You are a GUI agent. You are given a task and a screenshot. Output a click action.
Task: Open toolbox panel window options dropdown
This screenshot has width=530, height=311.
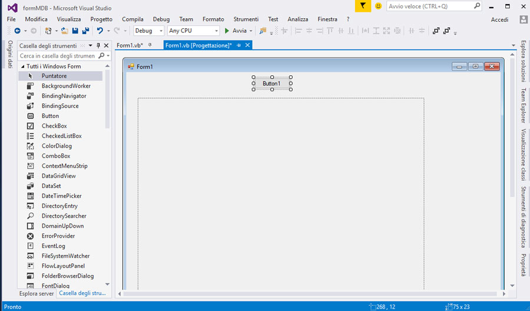click(90, 45)
